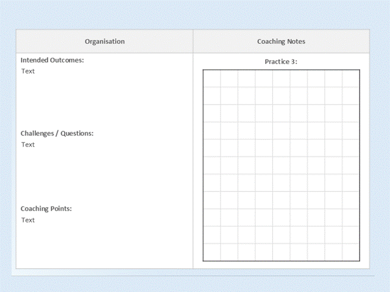Screen dimensions: 390x292
Task: Click the middle cell of the grid's top row
Action: 281,78
